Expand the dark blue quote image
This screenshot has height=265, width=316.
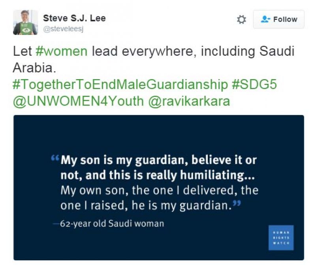[x=159, y=187]
